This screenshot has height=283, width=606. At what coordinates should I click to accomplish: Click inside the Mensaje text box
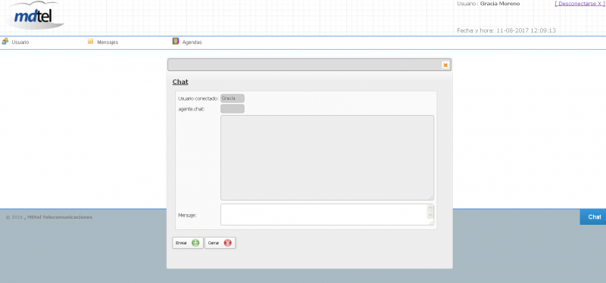click(324, 214)
